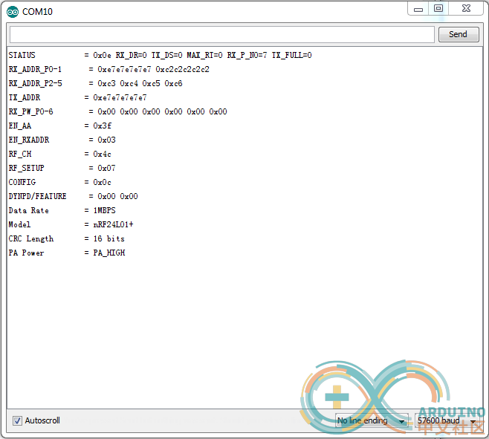Viewport: 489px width, 439px height.
Task: Click the RF_SETUP value 0x07
Action: coord(106,168)
